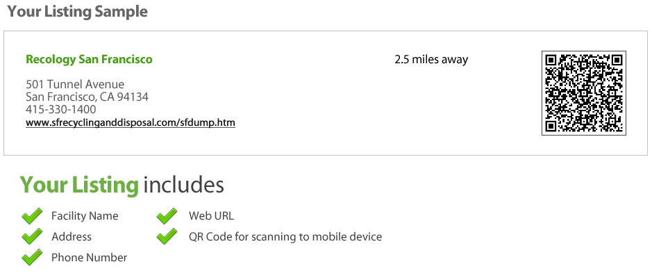Viewport: 652px width, 278px height.
Task: Click San Francisco, CA 94134 line
Action: pos(87,97)
